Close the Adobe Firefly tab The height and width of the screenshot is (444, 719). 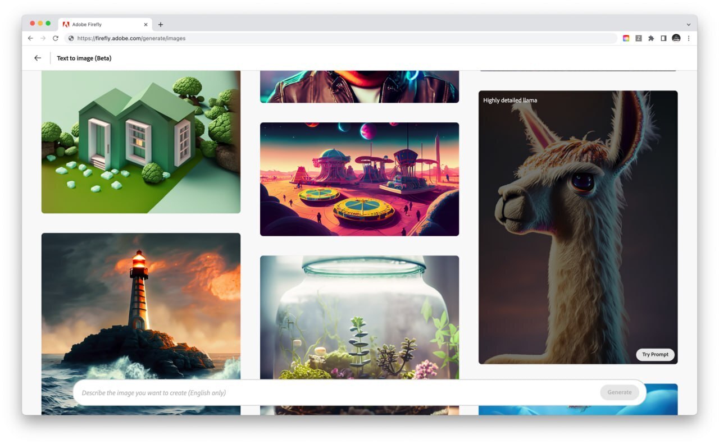pyautogui.click(x=146, y=25)
